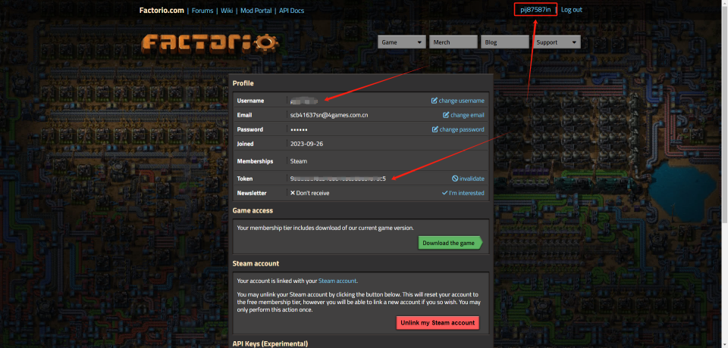728x348 pixels.
Task: Open the Game dropdown menu
Action: [x=401, y=42]
